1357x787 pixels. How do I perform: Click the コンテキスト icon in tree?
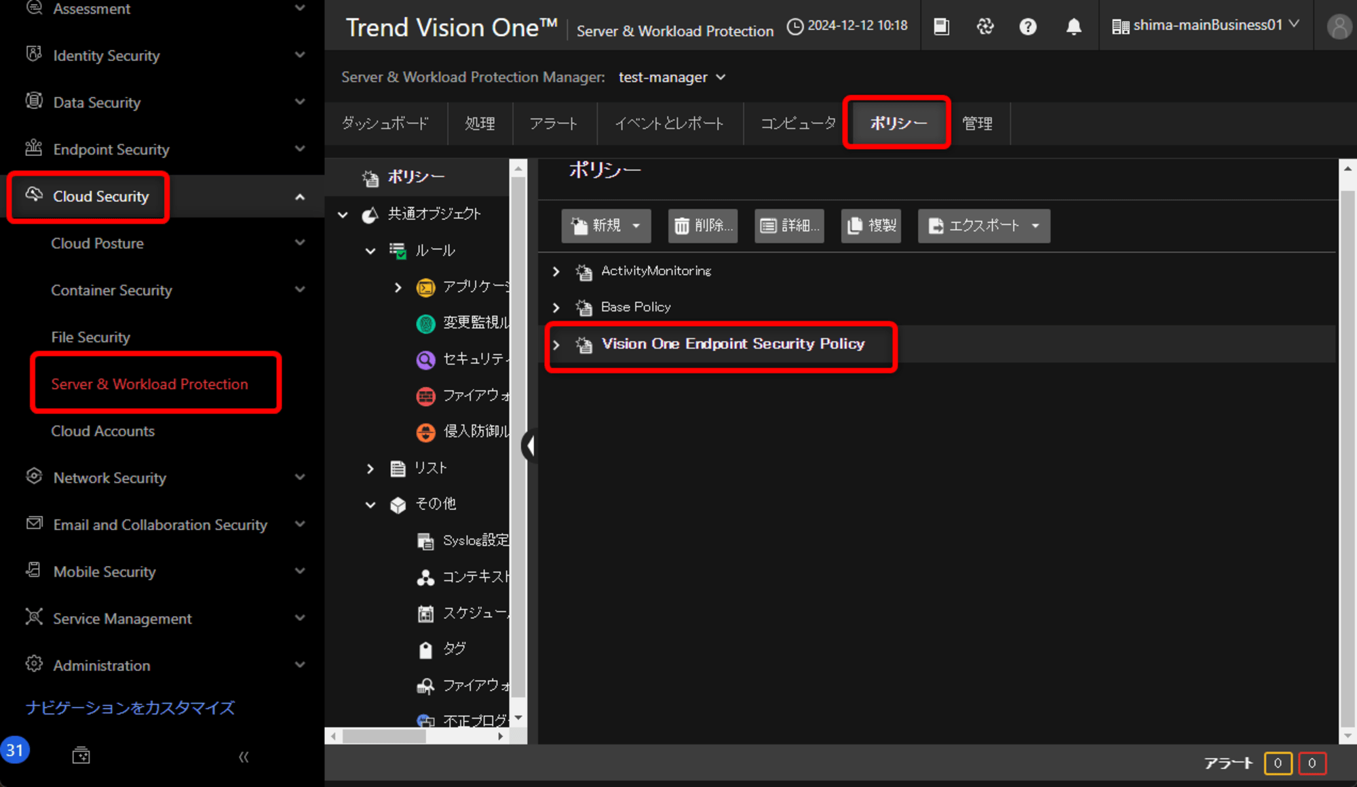[x=425, y=578]
